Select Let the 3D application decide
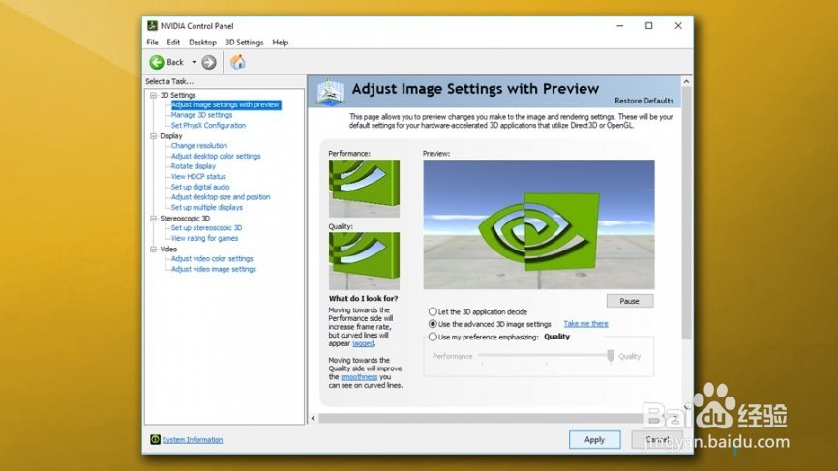Viewport: 838px width, 471px height. coord(433,311)
